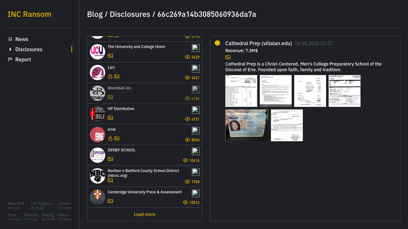Open the News section in the sidebar
This screenshot has height=229, width=408.
pos(22,39)
